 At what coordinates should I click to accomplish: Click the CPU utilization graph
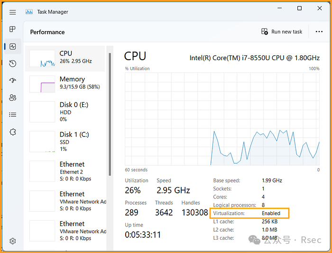[222, 118]
